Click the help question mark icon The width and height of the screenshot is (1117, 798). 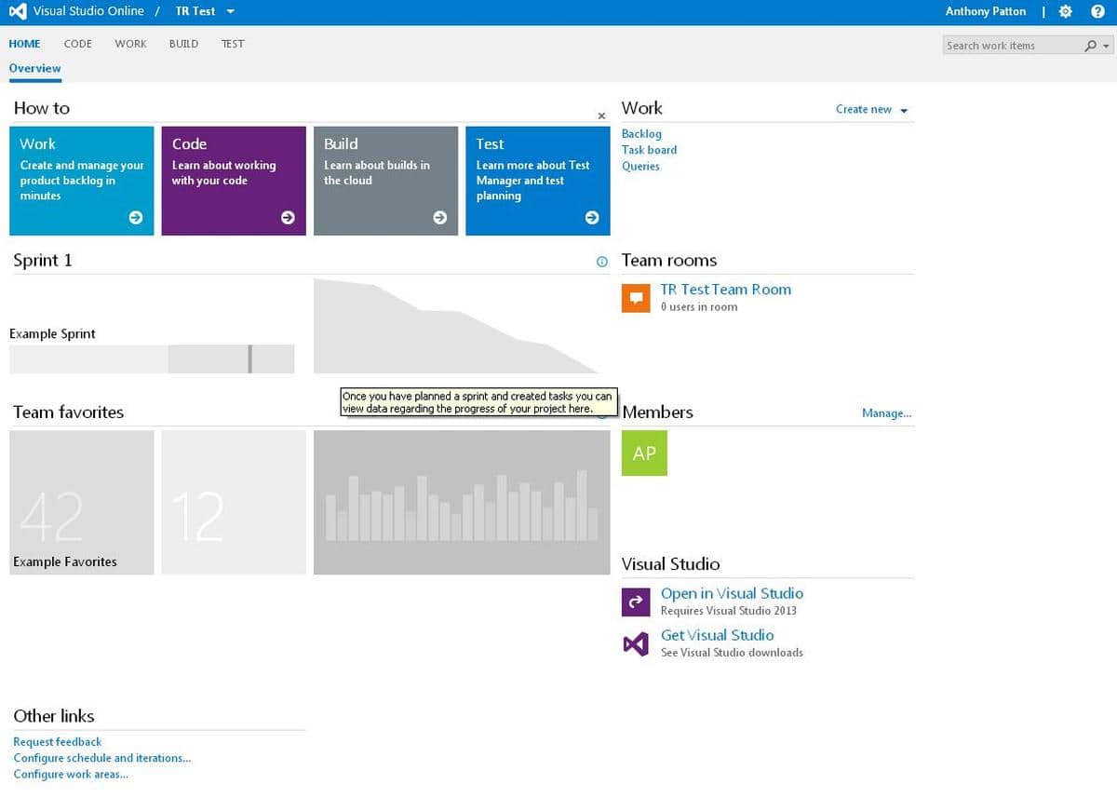pos(1097,11)
